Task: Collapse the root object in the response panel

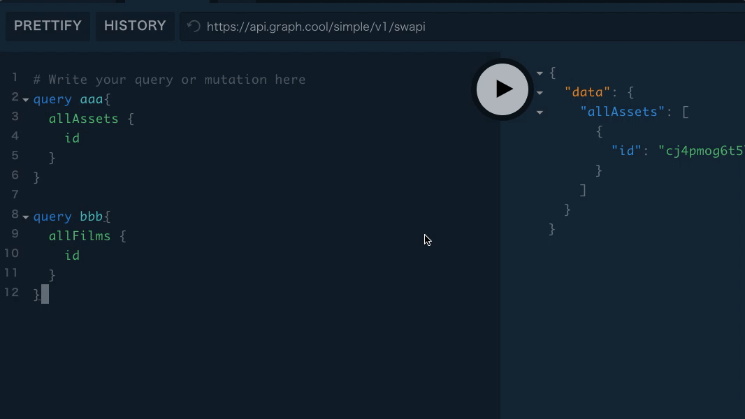Action: 540,73
